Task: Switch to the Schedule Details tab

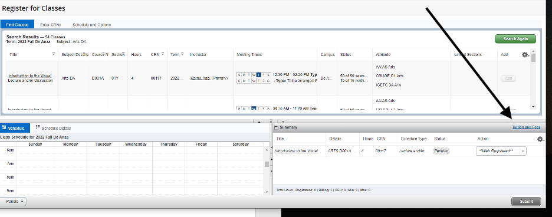Action: [53, 128]
